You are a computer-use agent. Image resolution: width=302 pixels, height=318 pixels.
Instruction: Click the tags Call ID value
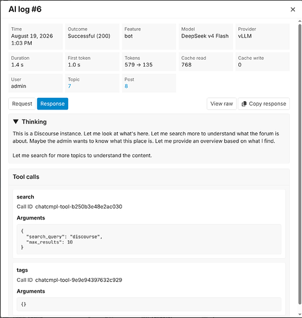(79, 280)
